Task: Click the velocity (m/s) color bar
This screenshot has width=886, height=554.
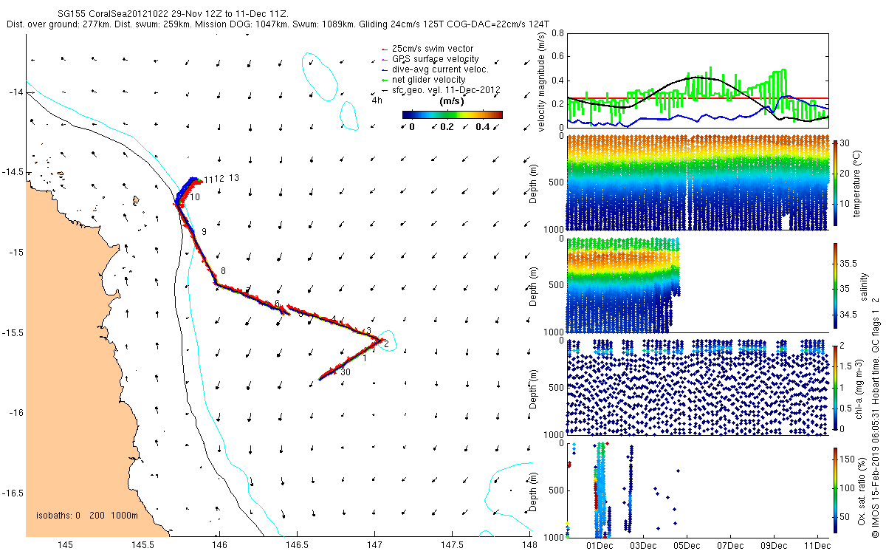Action: click(452, 114)
